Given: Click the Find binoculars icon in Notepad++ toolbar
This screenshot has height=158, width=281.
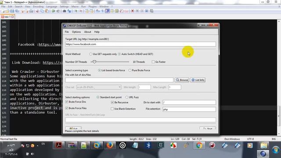Looking at the screenshot, I should pos(65,11).
